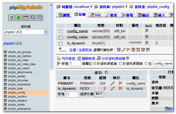The height and width of the screenshot is (114, 176).
Task: Go to phpMyAdmin home page icon
Action: [x=11, y=18]
